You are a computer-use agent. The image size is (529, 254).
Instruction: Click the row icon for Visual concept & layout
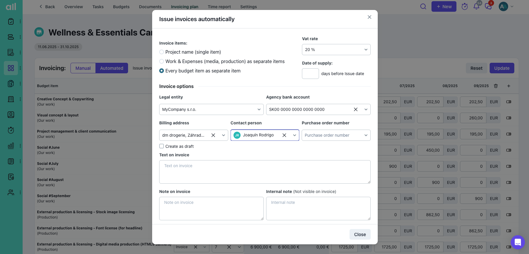click(x=509, y=118)
